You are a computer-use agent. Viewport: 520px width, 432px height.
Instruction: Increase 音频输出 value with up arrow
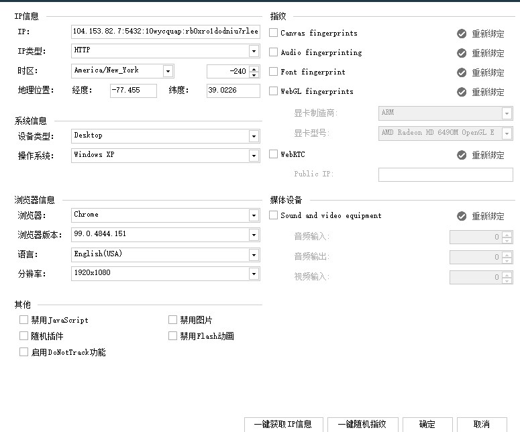pyautogui.click(x=507, y=255)
